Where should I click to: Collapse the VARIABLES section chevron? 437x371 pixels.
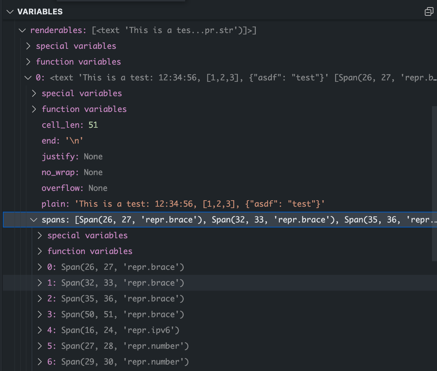pos(10,12)
